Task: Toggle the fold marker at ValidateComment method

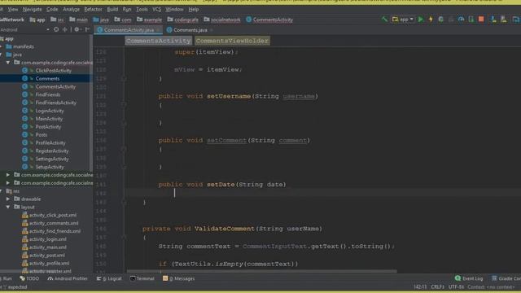Action: (x=124, y=237)
